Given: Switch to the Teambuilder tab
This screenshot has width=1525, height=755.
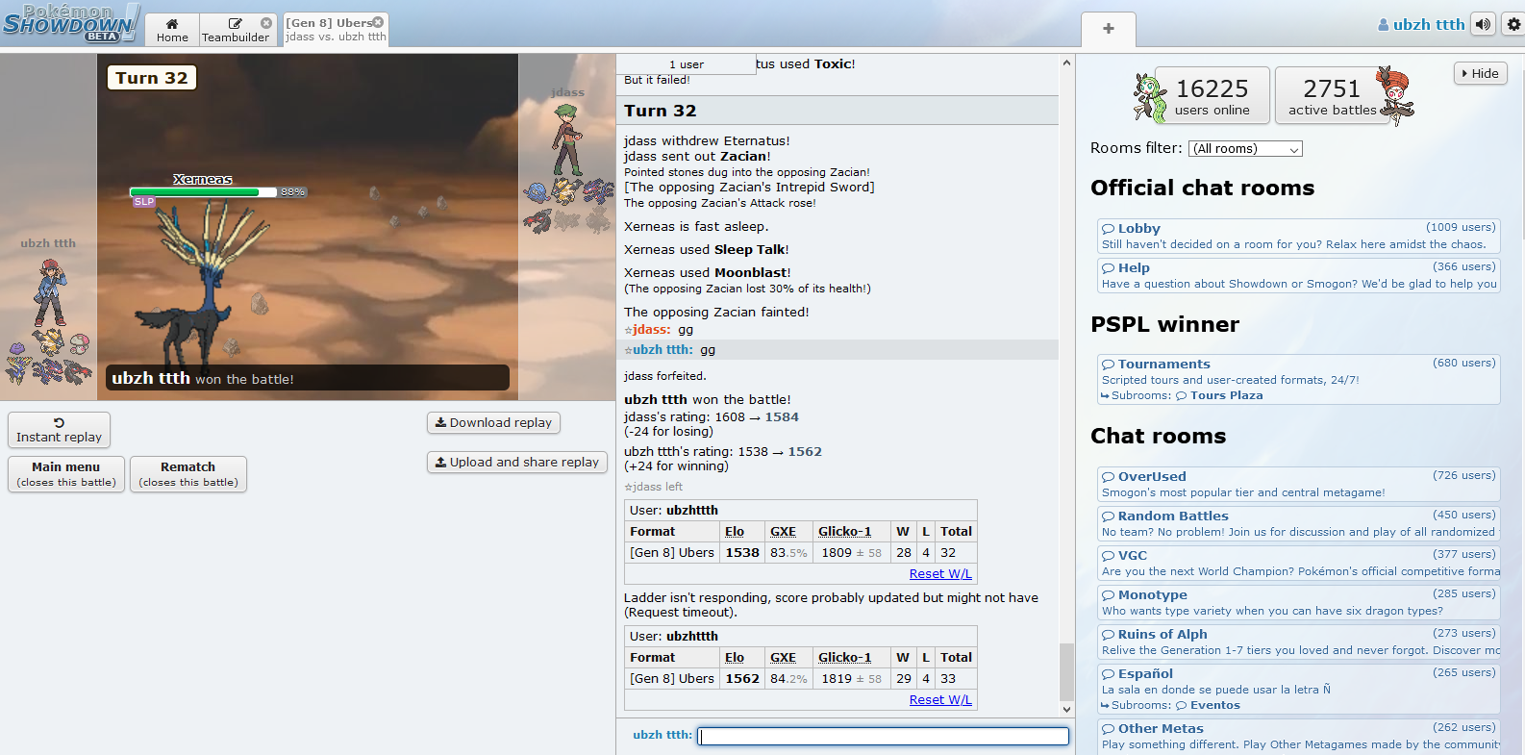Looking at the screenshot, I should (235, 30).
